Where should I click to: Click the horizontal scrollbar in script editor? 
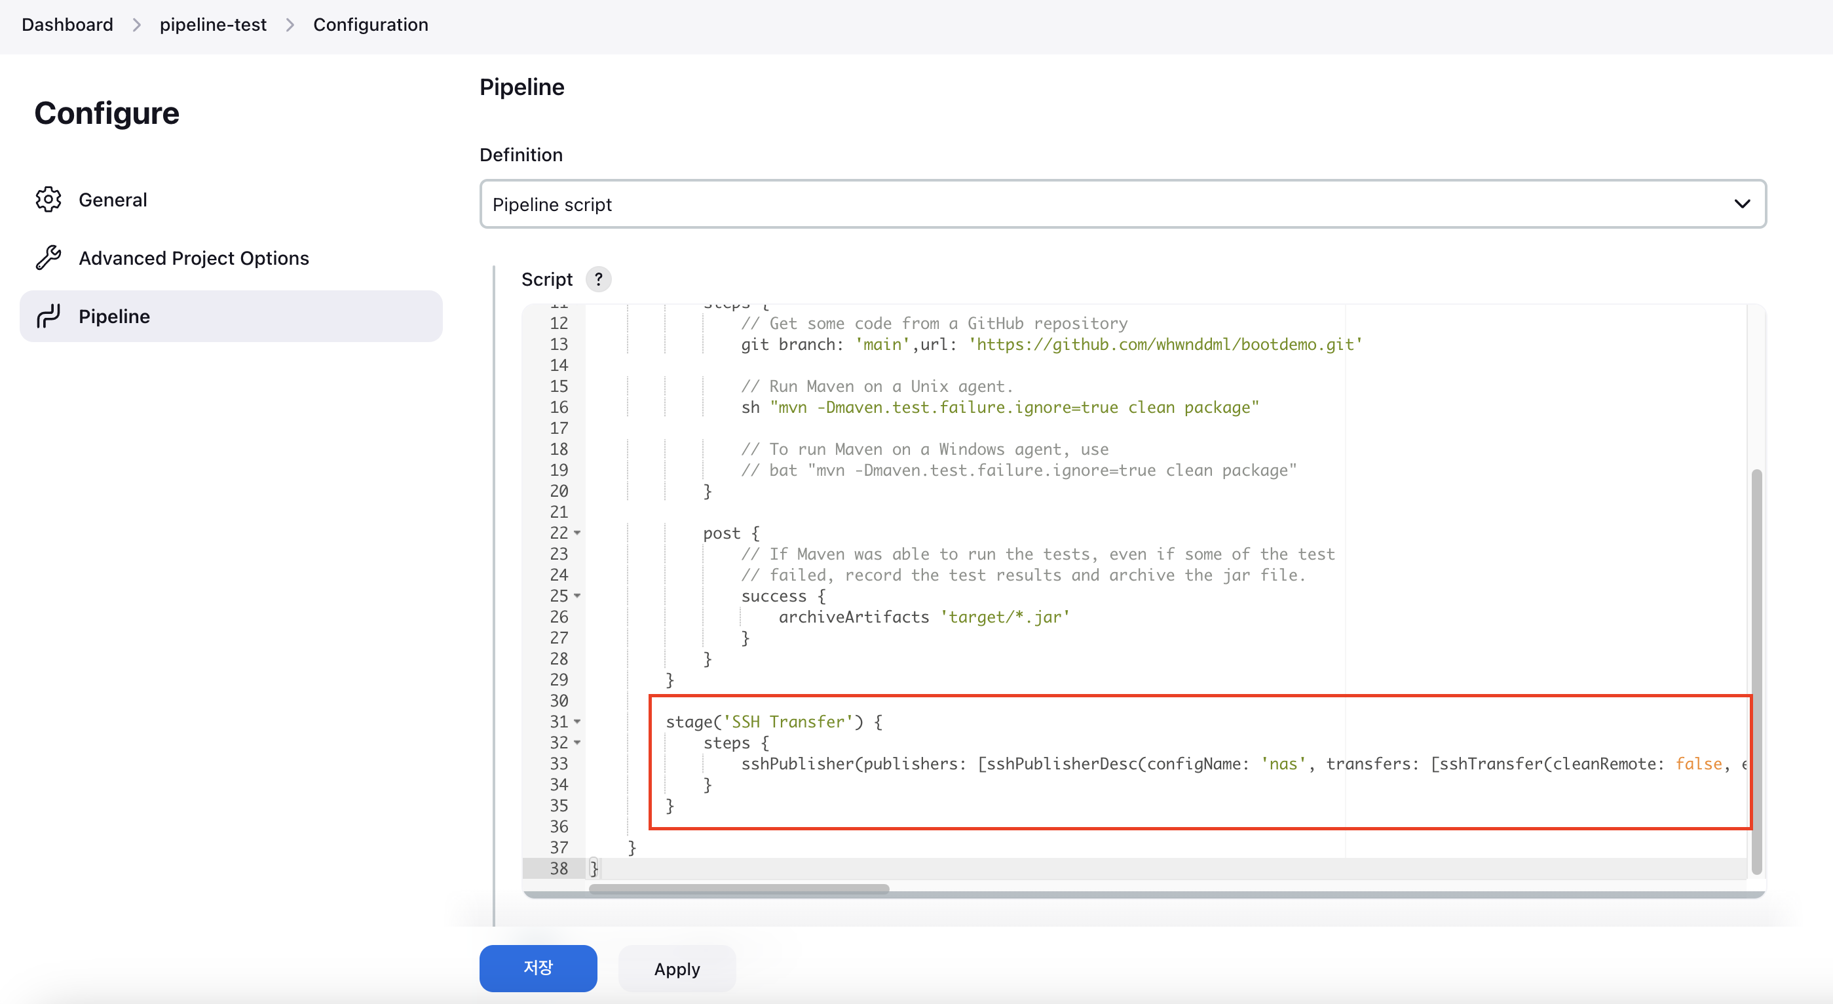click(738, 889)
